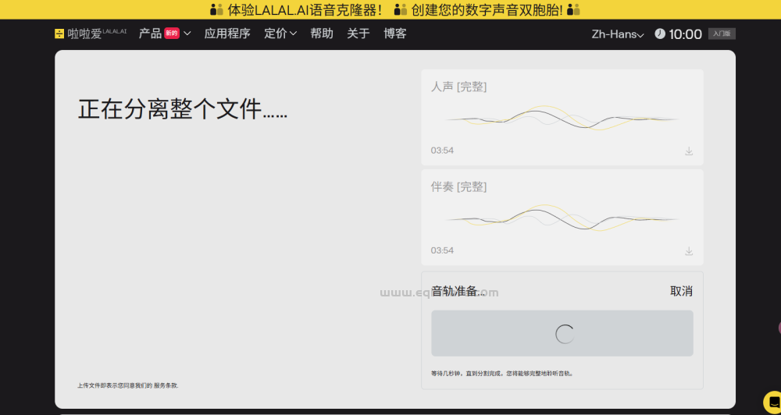This screenshot has width=781, height=415.
Task: Click the 等待几秒钟 hint text
Action: point(502,373)
